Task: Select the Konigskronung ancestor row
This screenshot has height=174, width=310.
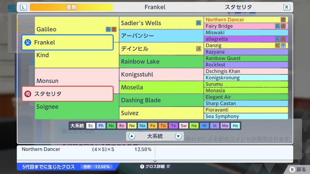Action: point(246,77)
